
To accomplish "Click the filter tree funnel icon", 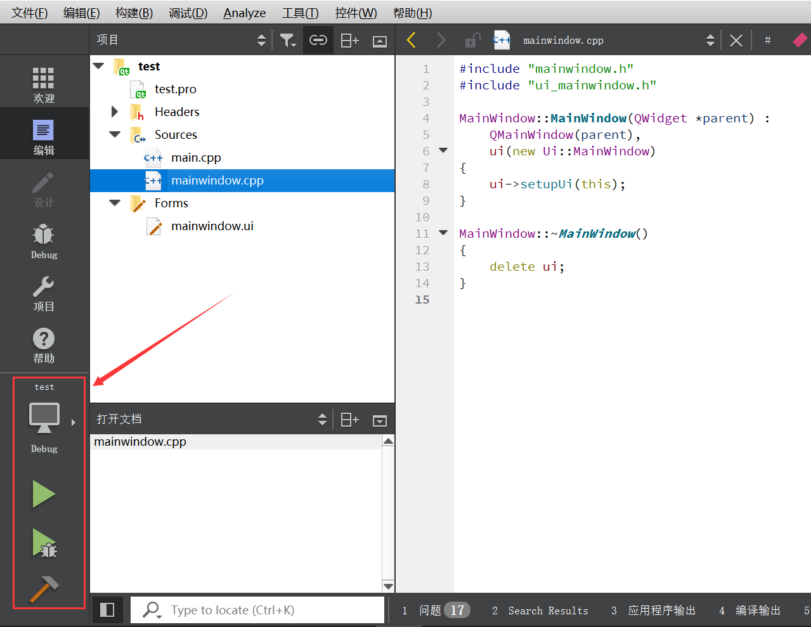I will point(288,41).
